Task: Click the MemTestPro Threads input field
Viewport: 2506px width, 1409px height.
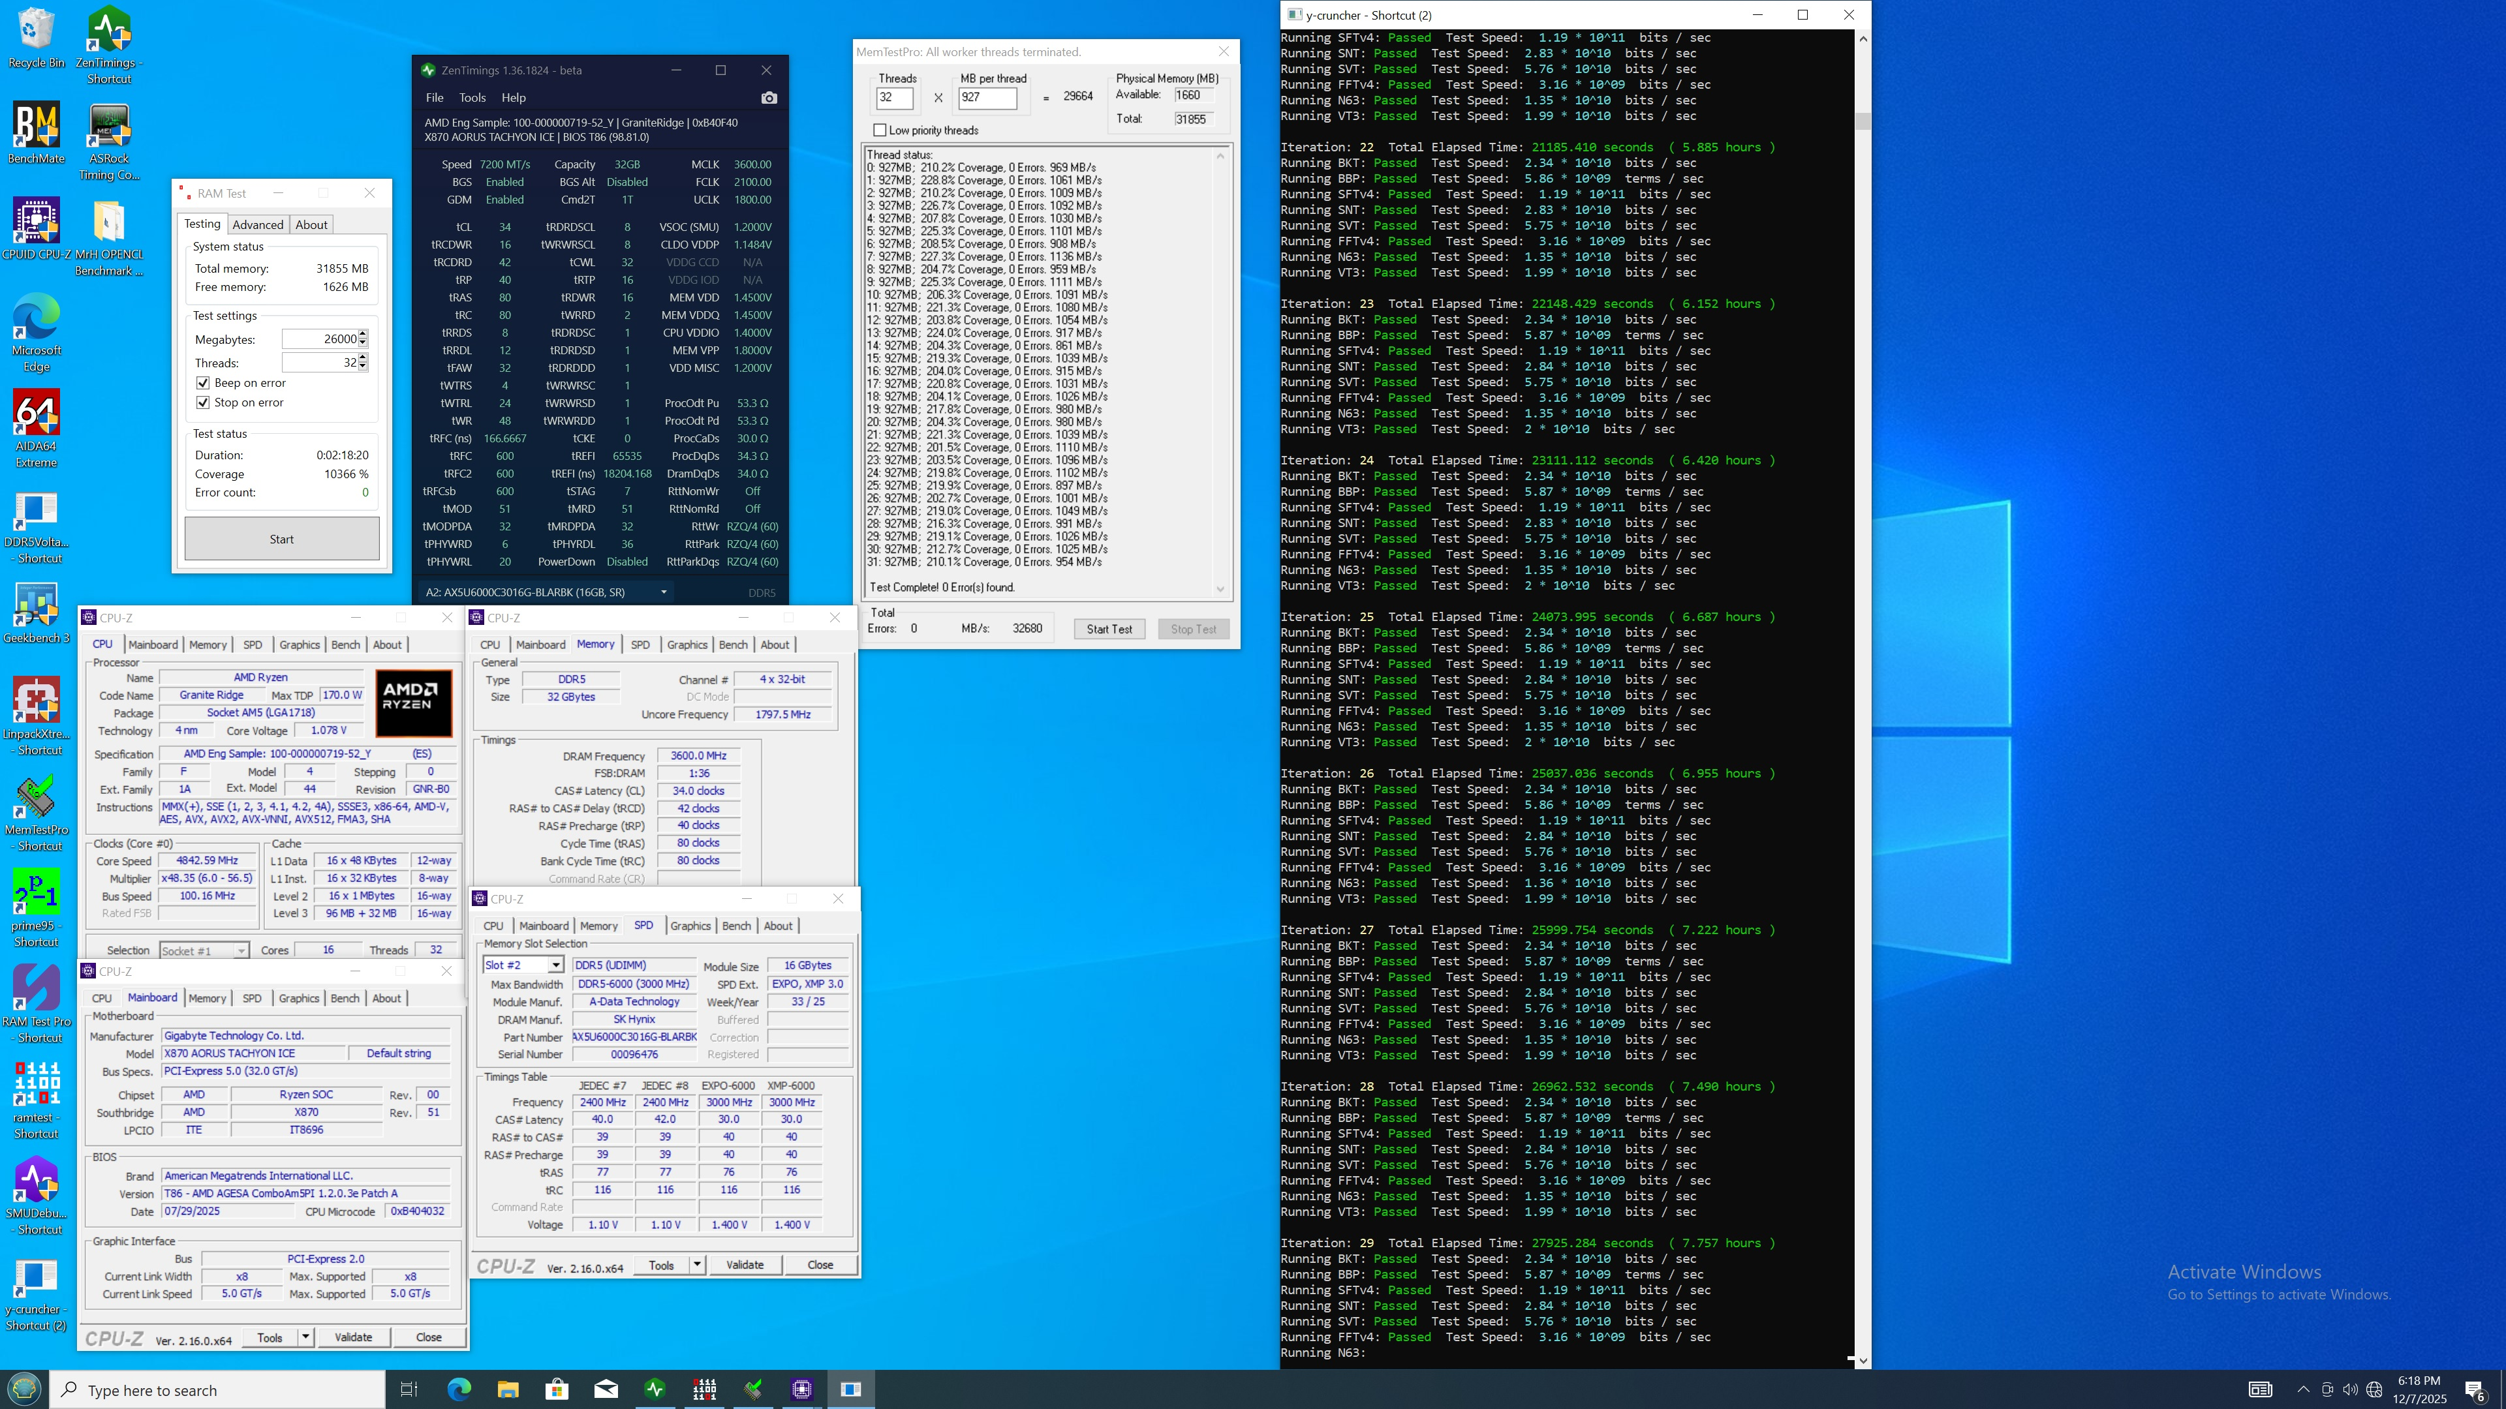Action: coord(895,97)
